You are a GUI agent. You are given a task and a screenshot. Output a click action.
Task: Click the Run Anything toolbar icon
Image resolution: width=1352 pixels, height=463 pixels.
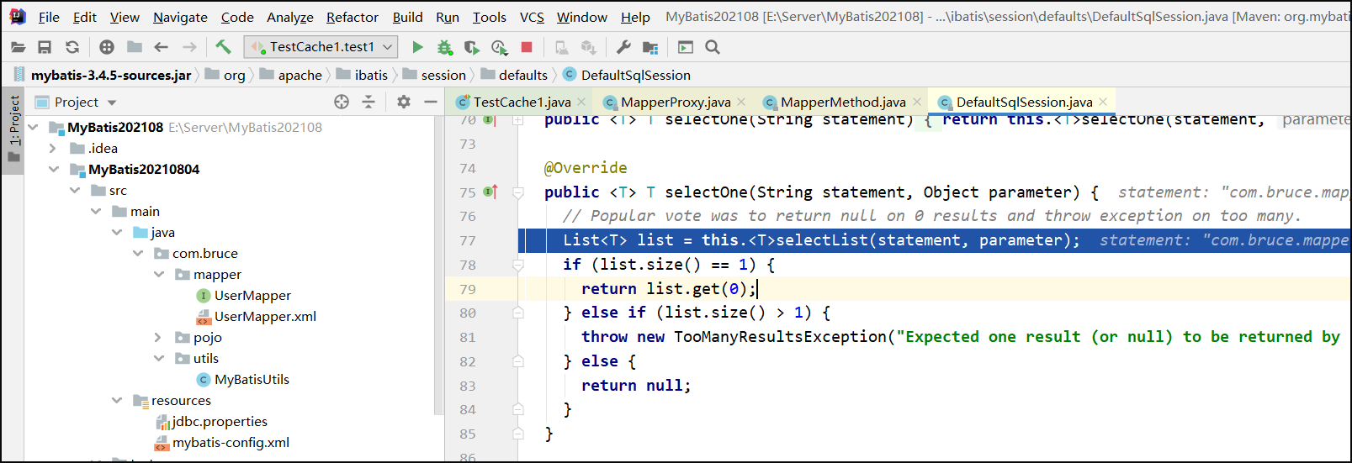(x=686, y=47)
